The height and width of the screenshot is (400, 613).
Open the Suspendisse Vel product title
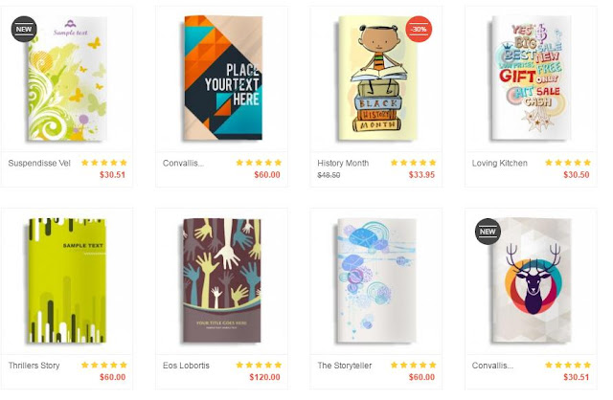pos(39,164)
